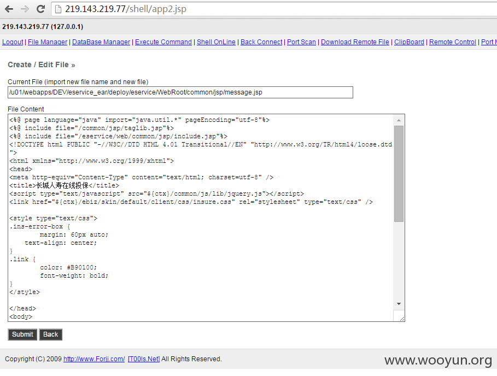The height and width of the screenshot is (376, 497).
Task: Open DataBase Manager link
Action: point(101,42)
